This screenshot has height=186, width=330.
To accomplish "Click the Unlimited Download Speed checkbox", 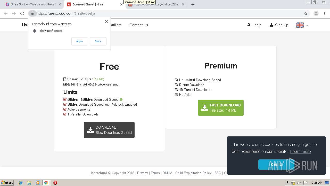I will pyautogui.click(x=177, y=80).
